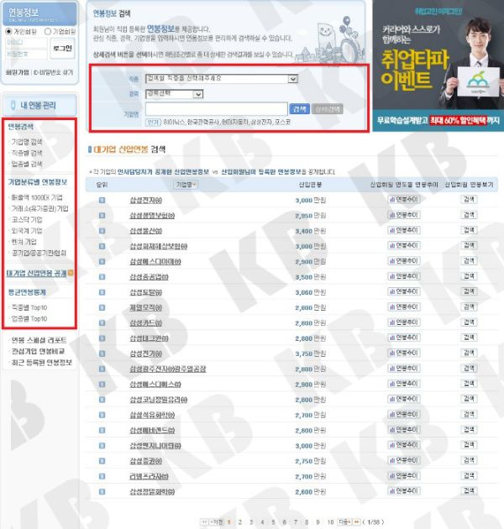Click the icon beside 내 연봉 관리
Screen dimensions: 504x529
click(x=13, y=105)
